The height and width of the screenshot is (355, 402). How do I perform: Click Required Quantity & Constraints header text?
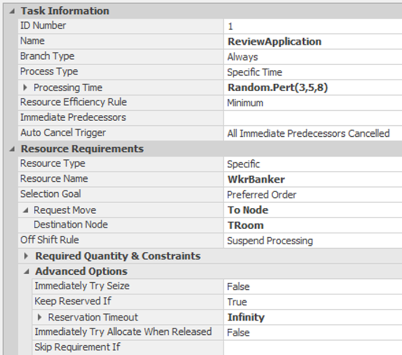point(118,256)
